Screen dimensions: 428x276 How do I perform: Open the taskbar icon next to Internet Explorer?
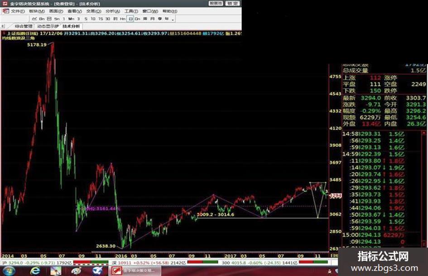point(56,271)
